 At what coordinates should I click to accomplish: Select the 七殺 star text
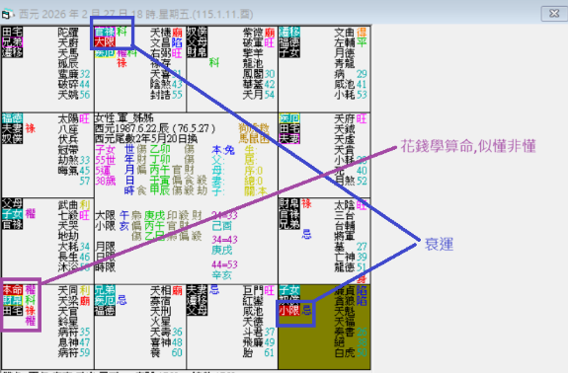tap(68, 216)
